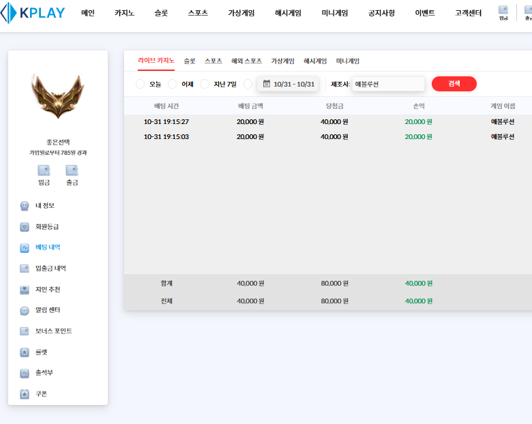Click the 게임 이름 column header

[x=503, y=106]
